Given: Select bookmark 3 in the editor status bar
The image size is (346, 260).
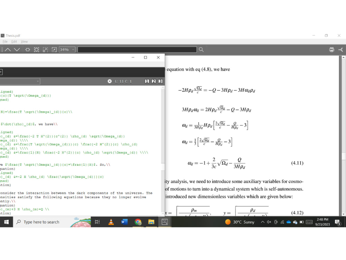Looking at the screenshot, I should (160, 81).
